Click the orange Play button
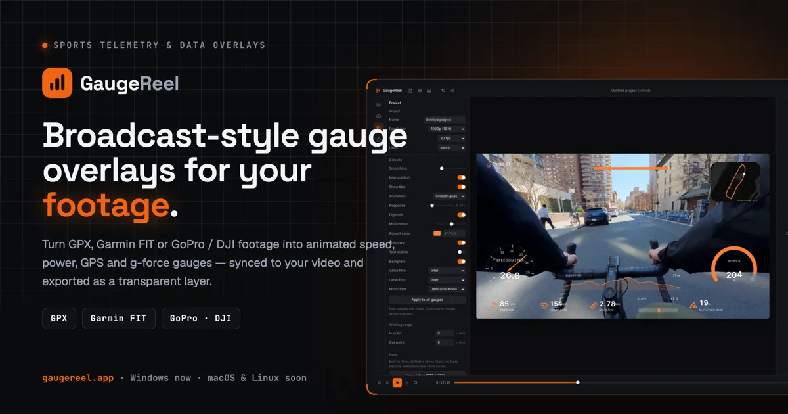This screenshot has width=788, height=414. pyautogui.click(x=397, y=382)
